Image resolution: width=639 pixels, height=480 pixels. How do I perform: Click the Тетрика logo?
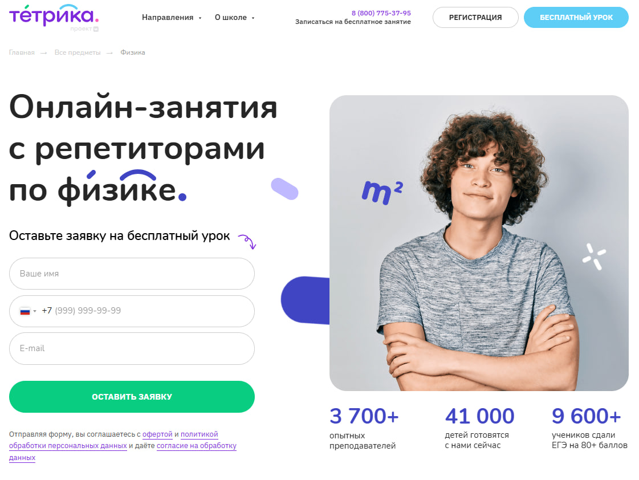tap(54, 18)
